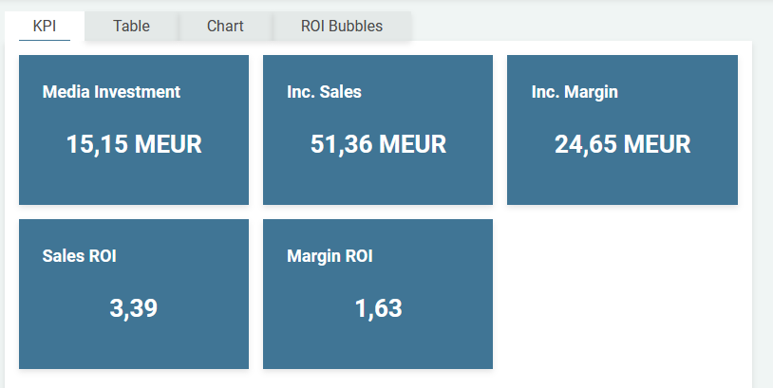
Task: Click the Inc. Margin card title
Action: 575,92
